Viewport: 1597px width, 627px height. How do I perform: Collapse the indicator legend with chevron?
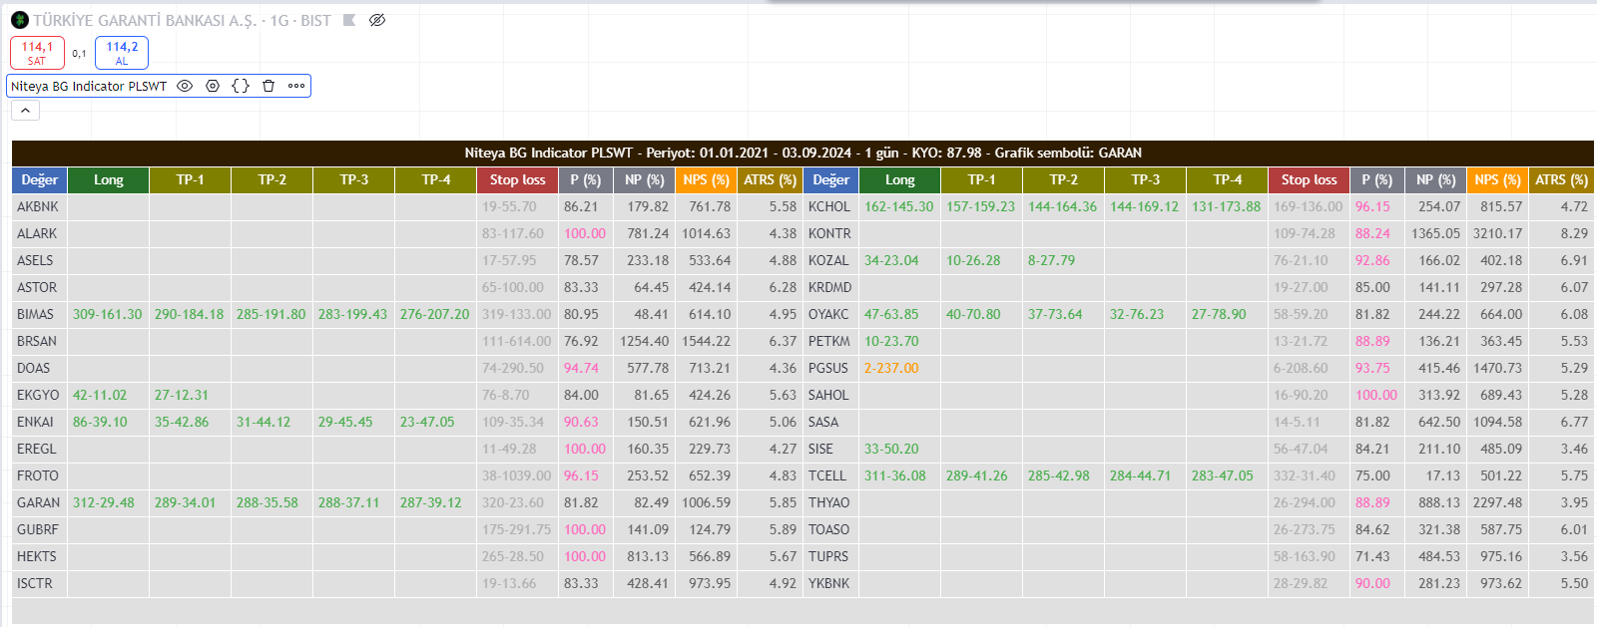(25, 111)
